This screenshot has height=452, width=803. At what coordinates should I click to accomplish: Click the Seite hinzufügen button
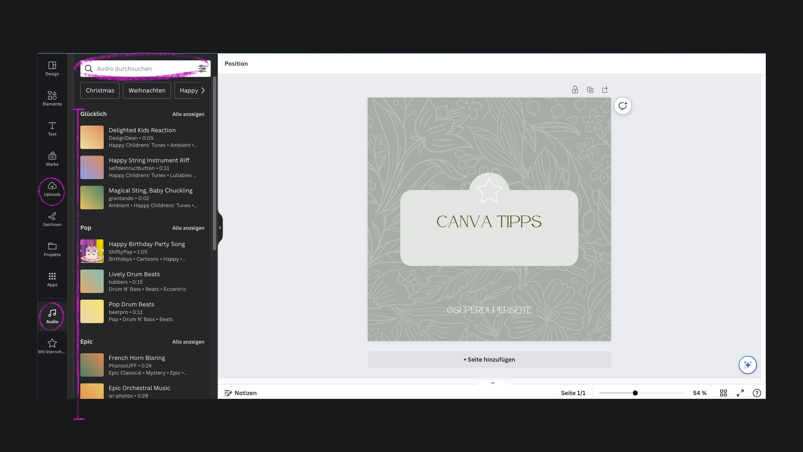click(488, 359)
